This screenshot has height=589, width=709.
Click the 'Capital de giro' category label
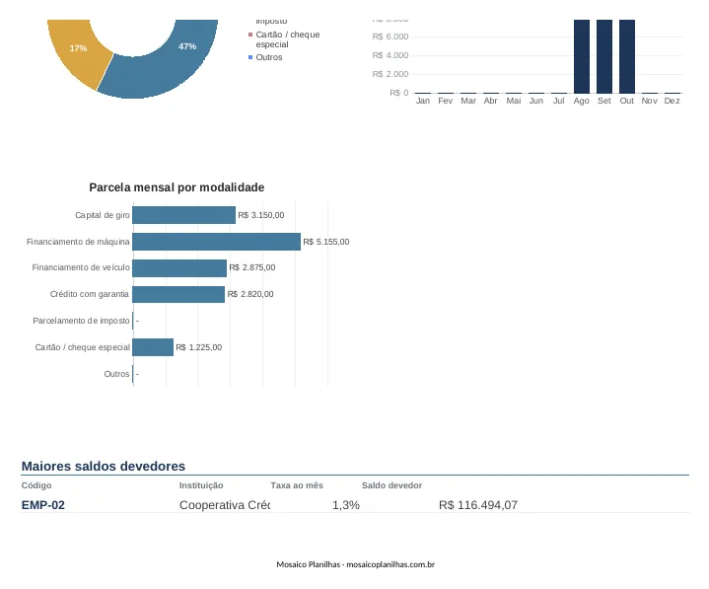[x=103, y=215]
